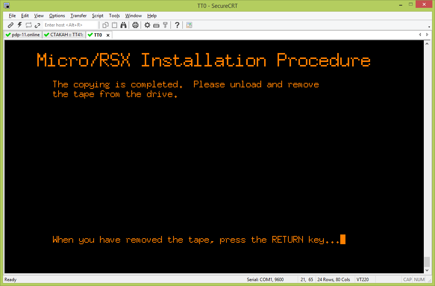Toggle the CAP indicator in status bar
The width and height of the screenshot is (435, 286).
[x=407, y=280]
